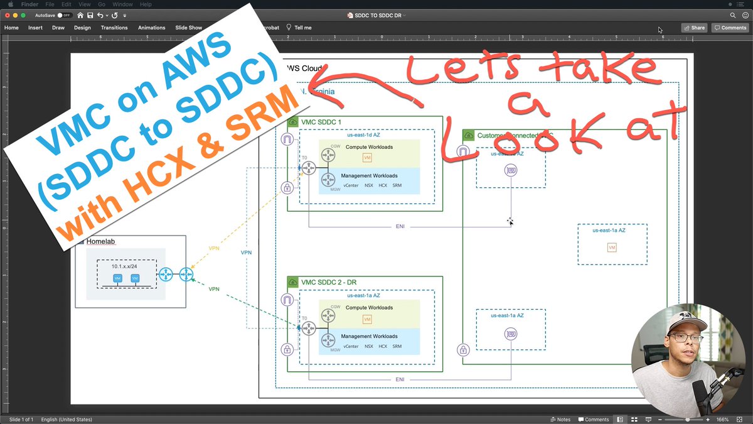Select the MGW router icon in SDDC 2
This screenshot has height=424, width=753.
(x=328, y=340)
